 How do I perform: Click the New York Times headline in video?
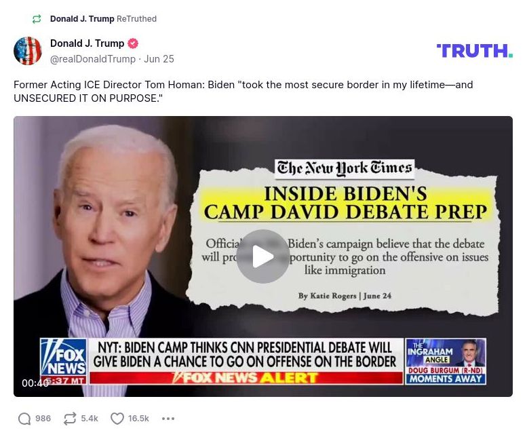click(345, 203)
